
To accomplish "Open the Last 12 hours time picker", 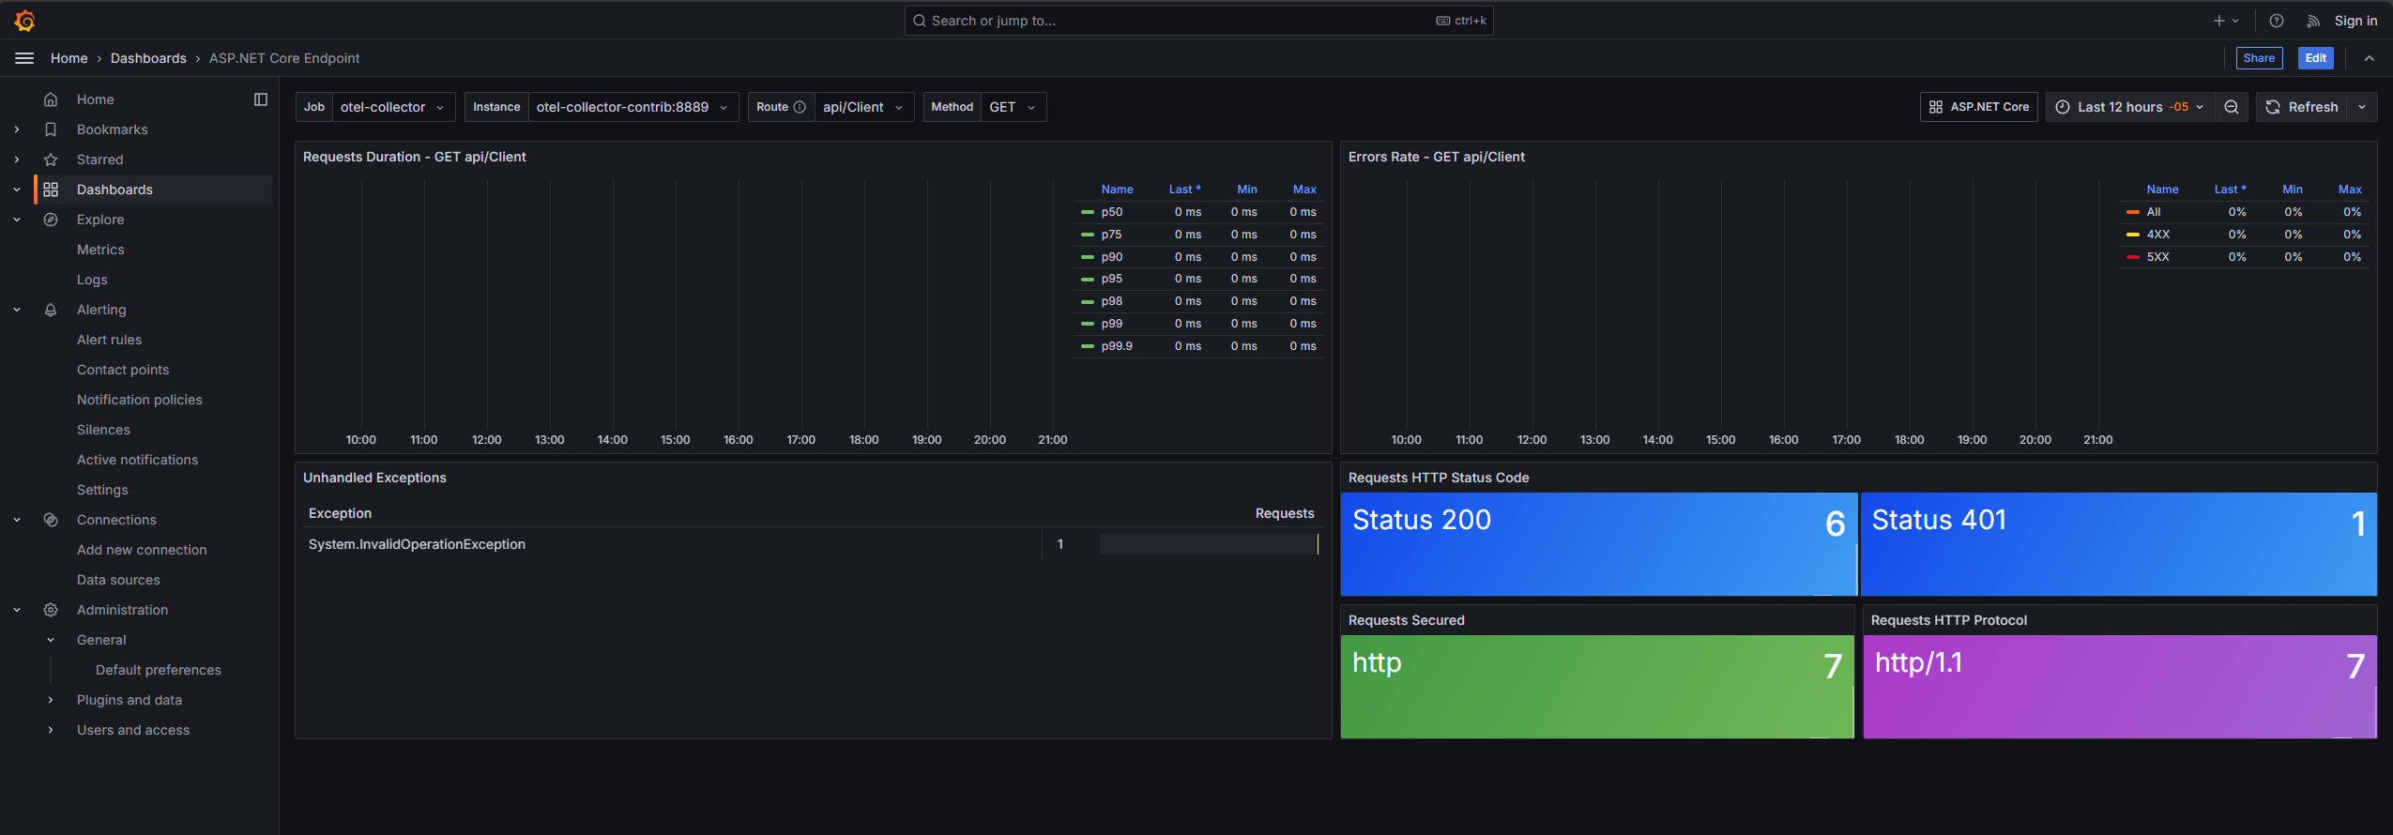I will (2130, 107).
